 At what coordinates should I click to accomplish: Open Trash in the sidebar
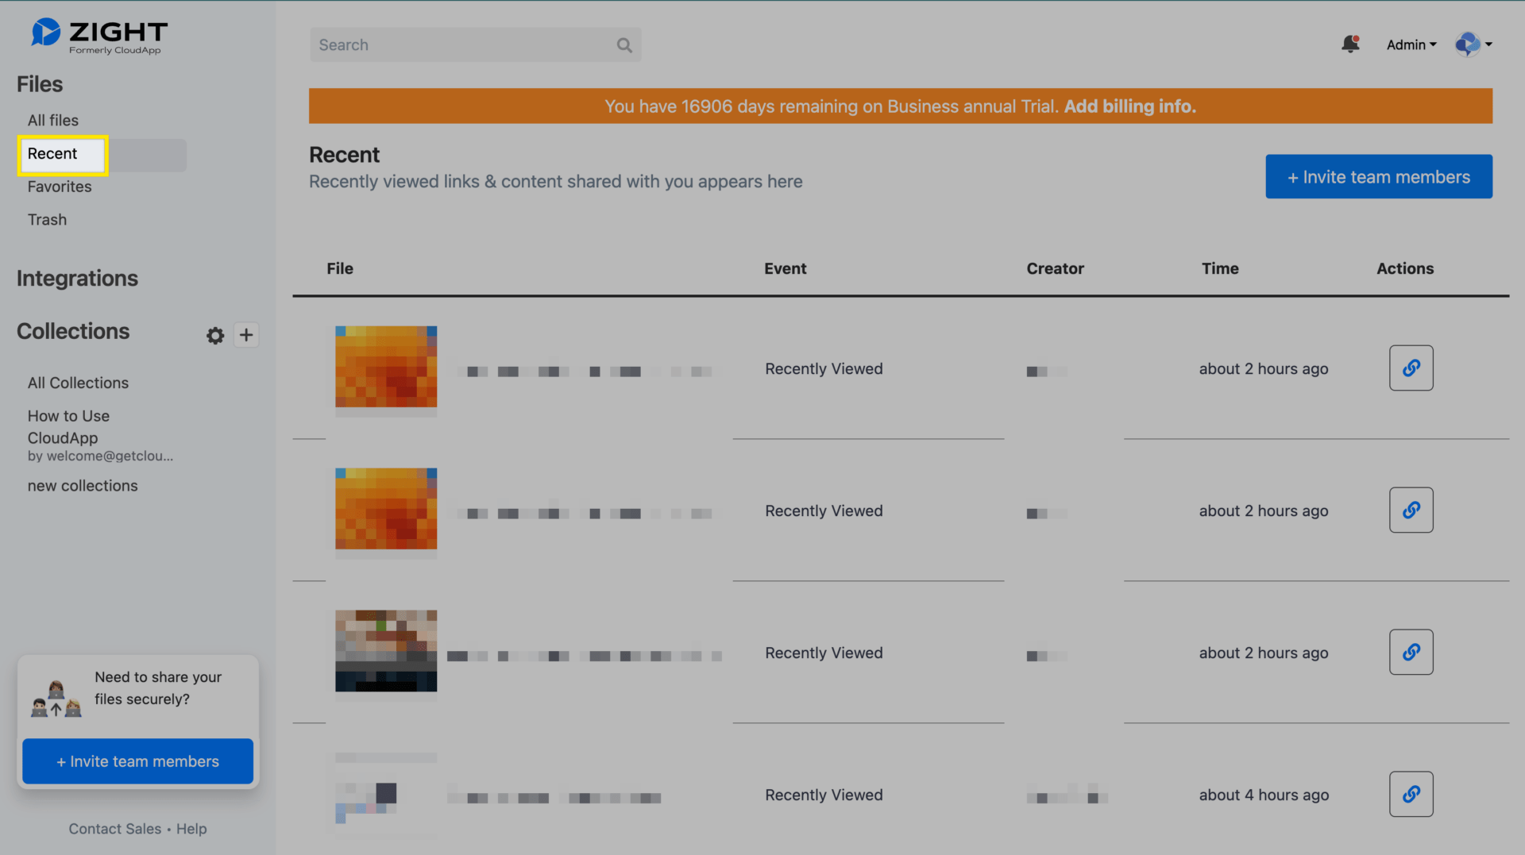point(47,220)
